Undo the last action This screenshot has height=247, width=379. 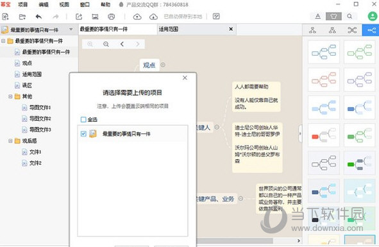click(x=38, y=17)
